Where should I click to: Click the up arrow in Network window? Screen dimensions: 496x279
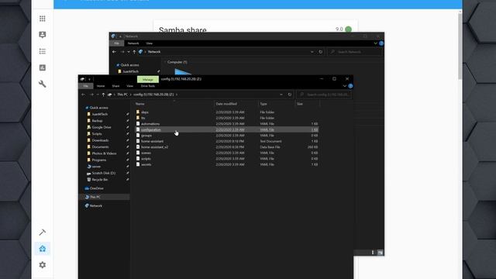pos(134,52)
